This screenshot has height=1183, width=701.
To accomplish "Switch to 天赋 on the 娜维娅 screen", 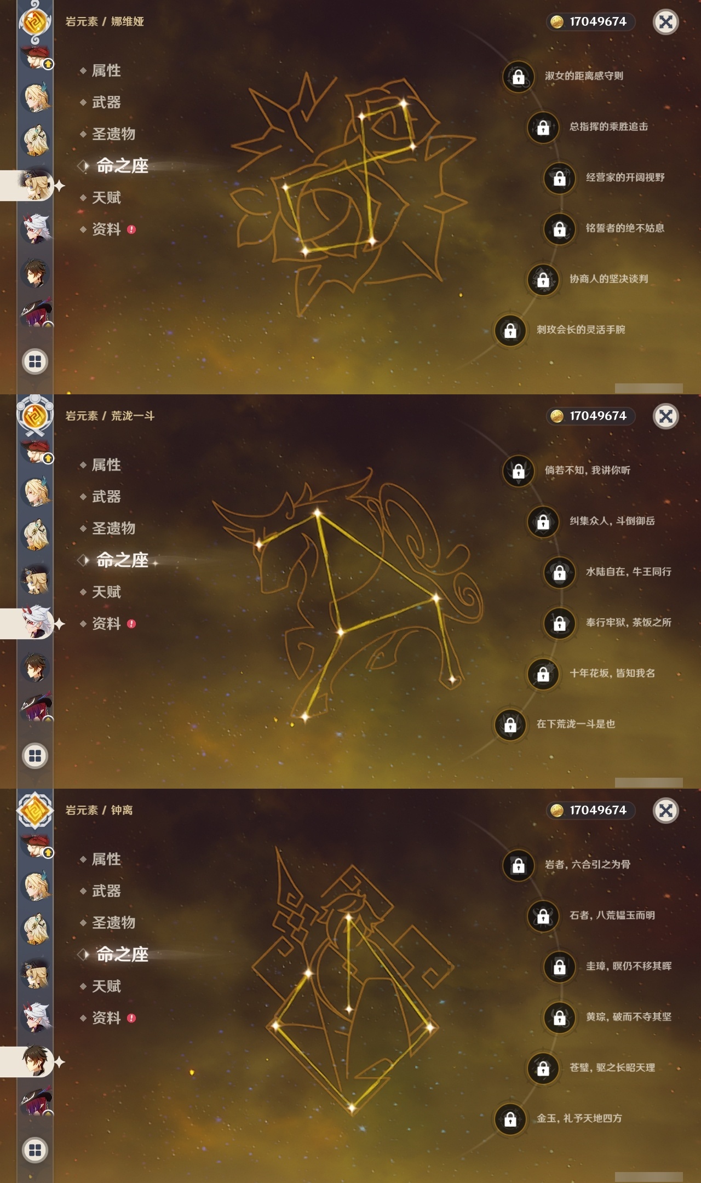I will coord(106,198).
